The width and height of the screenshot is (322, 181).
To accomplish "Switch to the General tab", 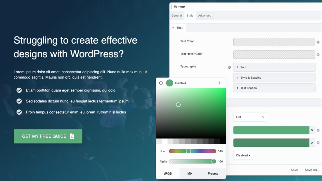I will coord(177,16).
